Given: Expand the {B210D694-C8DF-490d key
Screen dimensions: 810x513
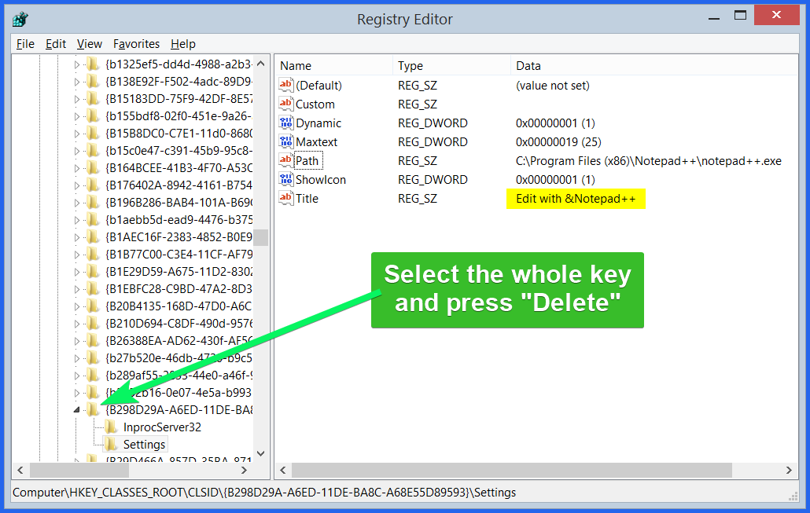Looking at the screenshot, I should 76,323.
